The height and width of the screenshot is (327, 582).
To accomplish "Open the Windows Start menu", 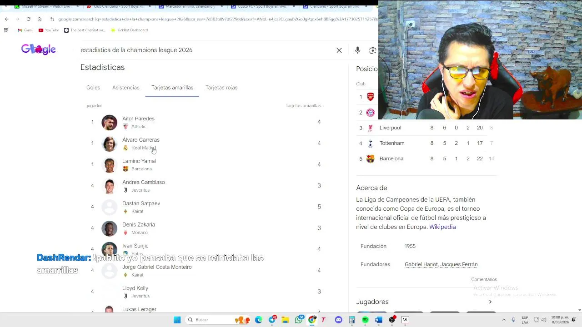I will click(x=177, y=320).
